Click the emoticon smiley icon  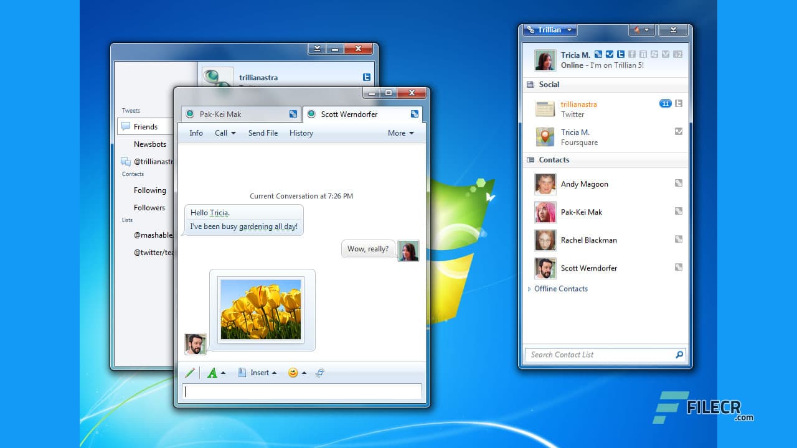point(291,372)
